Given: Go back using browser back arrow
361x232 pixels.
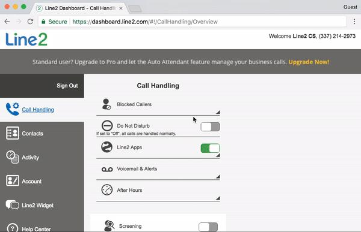Looking at the screenshot, I should tap(7, 22).
